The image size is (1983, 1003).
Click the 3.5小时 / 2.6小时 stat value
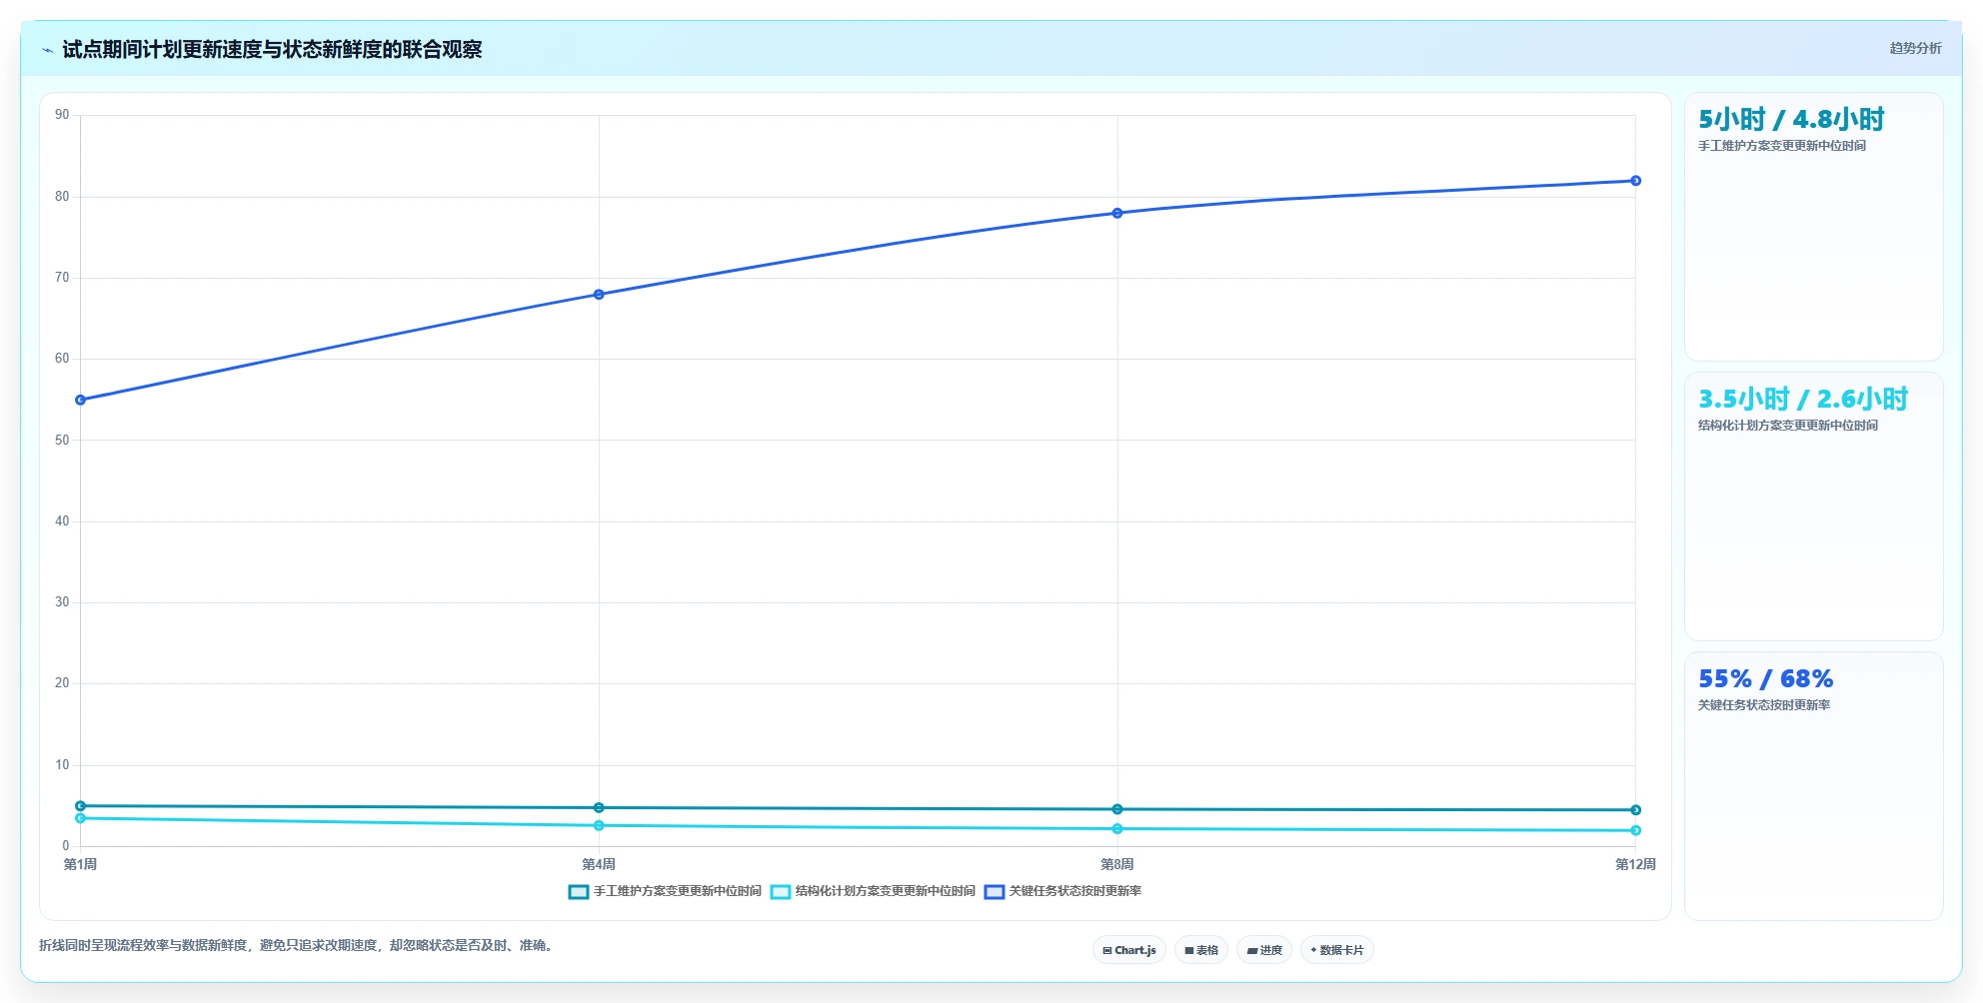(x=1803, y=399)
